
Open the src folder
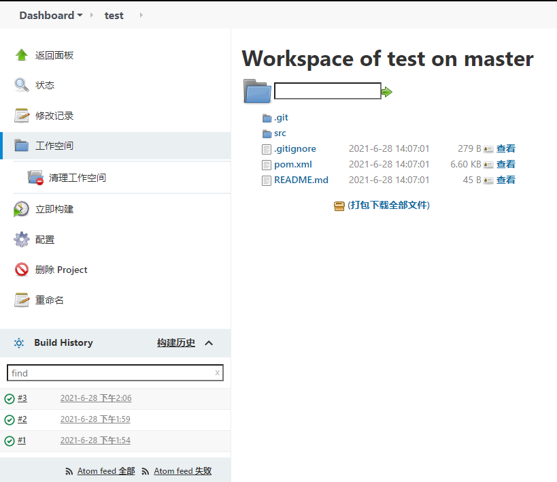280,133
